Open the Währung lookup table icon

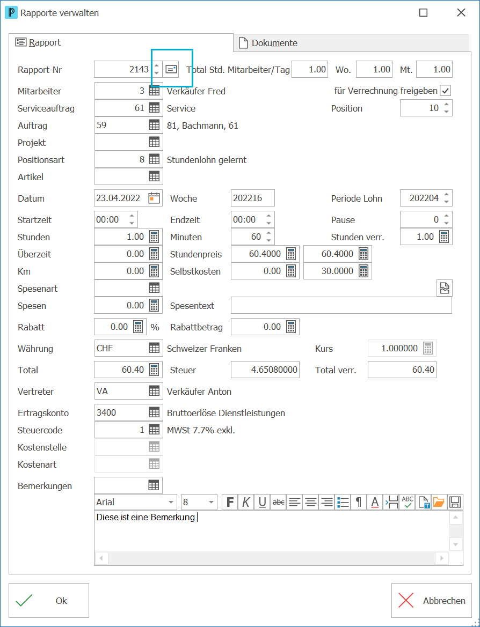coord(154,348)
